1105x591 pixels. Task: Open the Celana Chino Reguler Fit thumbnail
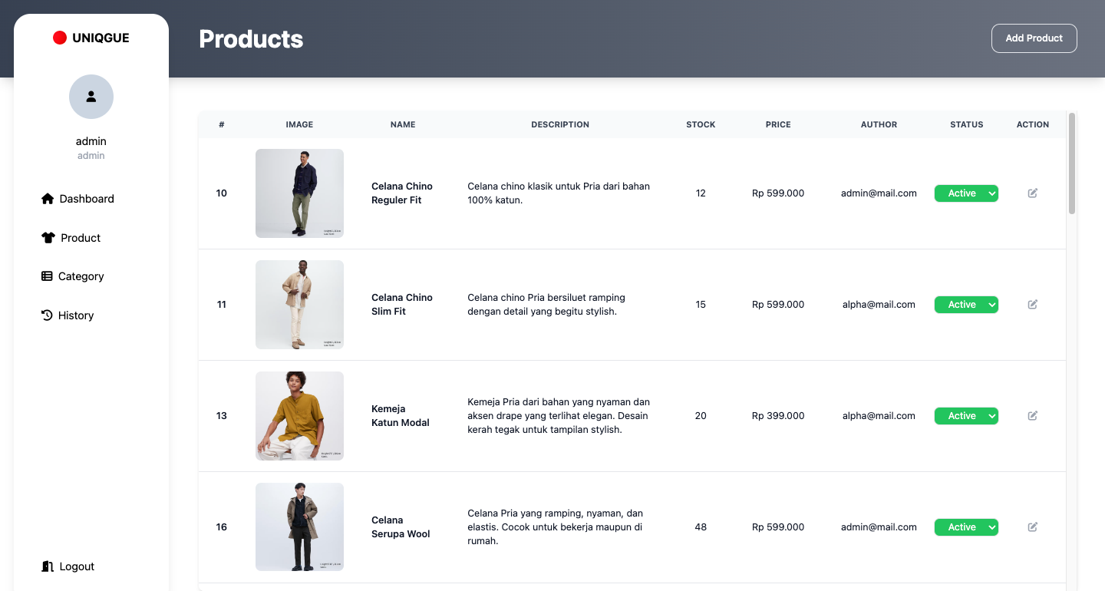point(299,193)
